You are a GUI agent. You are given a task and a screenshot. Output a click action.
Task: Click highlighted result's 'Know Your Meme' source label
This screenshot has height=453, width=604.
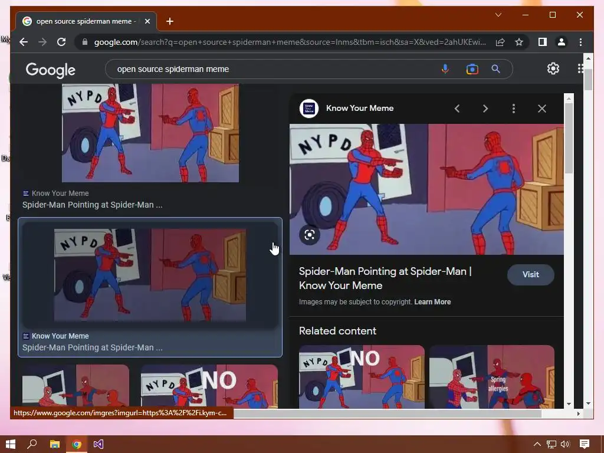pos(60,336)
